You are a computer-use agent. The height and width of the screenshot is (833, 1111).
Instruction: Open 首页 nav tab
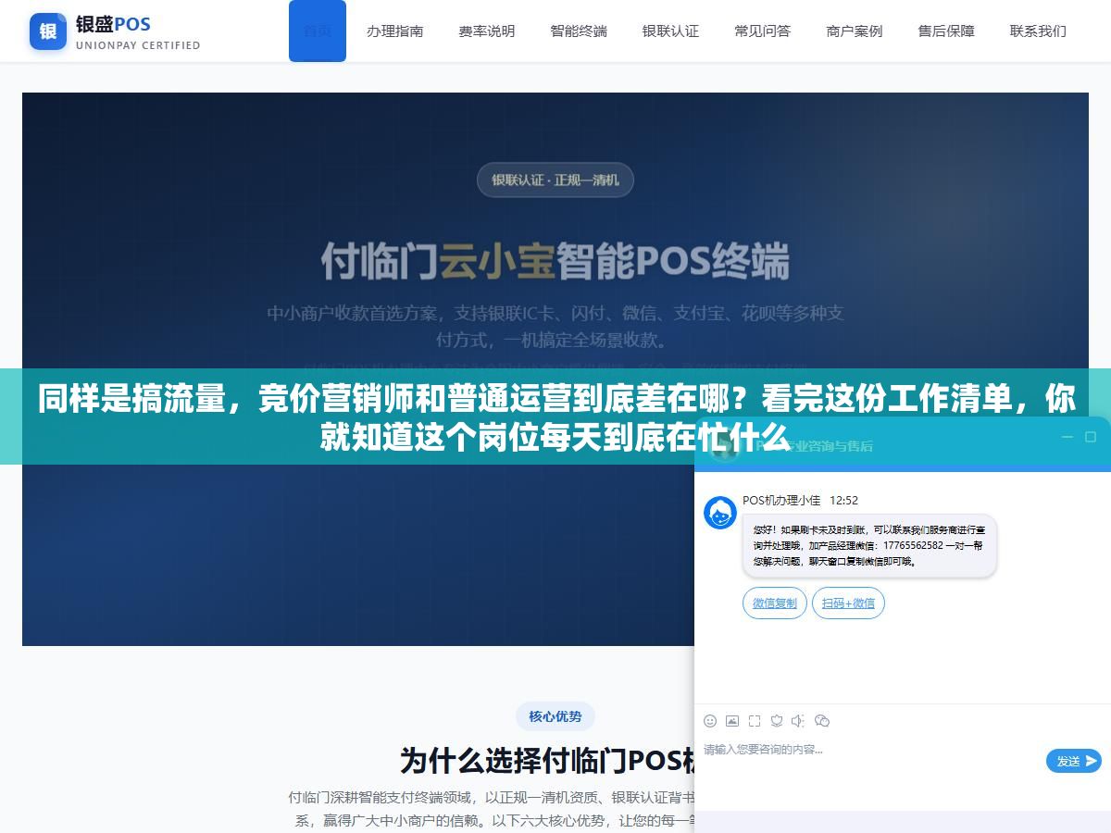pos(318,31)
